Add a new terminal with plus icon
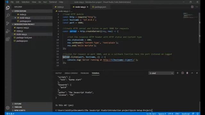This screenshot has width=205, height=115. 177,73
